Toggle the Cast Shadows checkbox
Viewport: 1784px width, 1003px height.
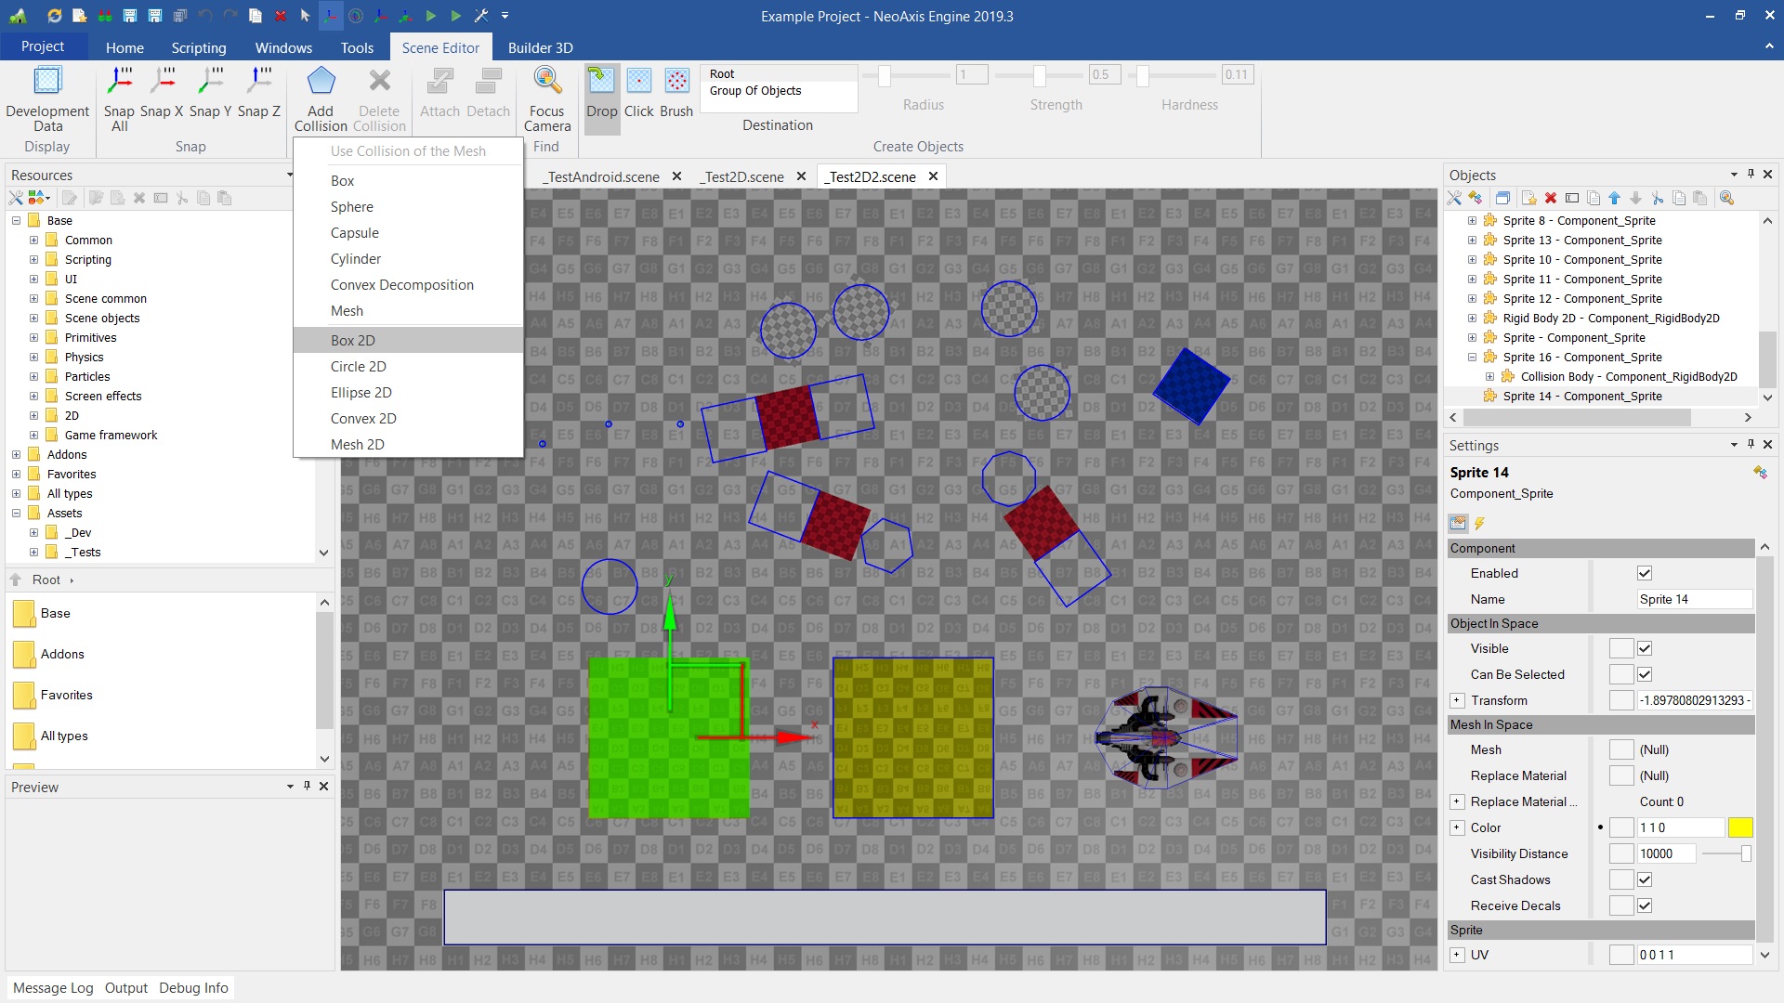click(1644, 879)
